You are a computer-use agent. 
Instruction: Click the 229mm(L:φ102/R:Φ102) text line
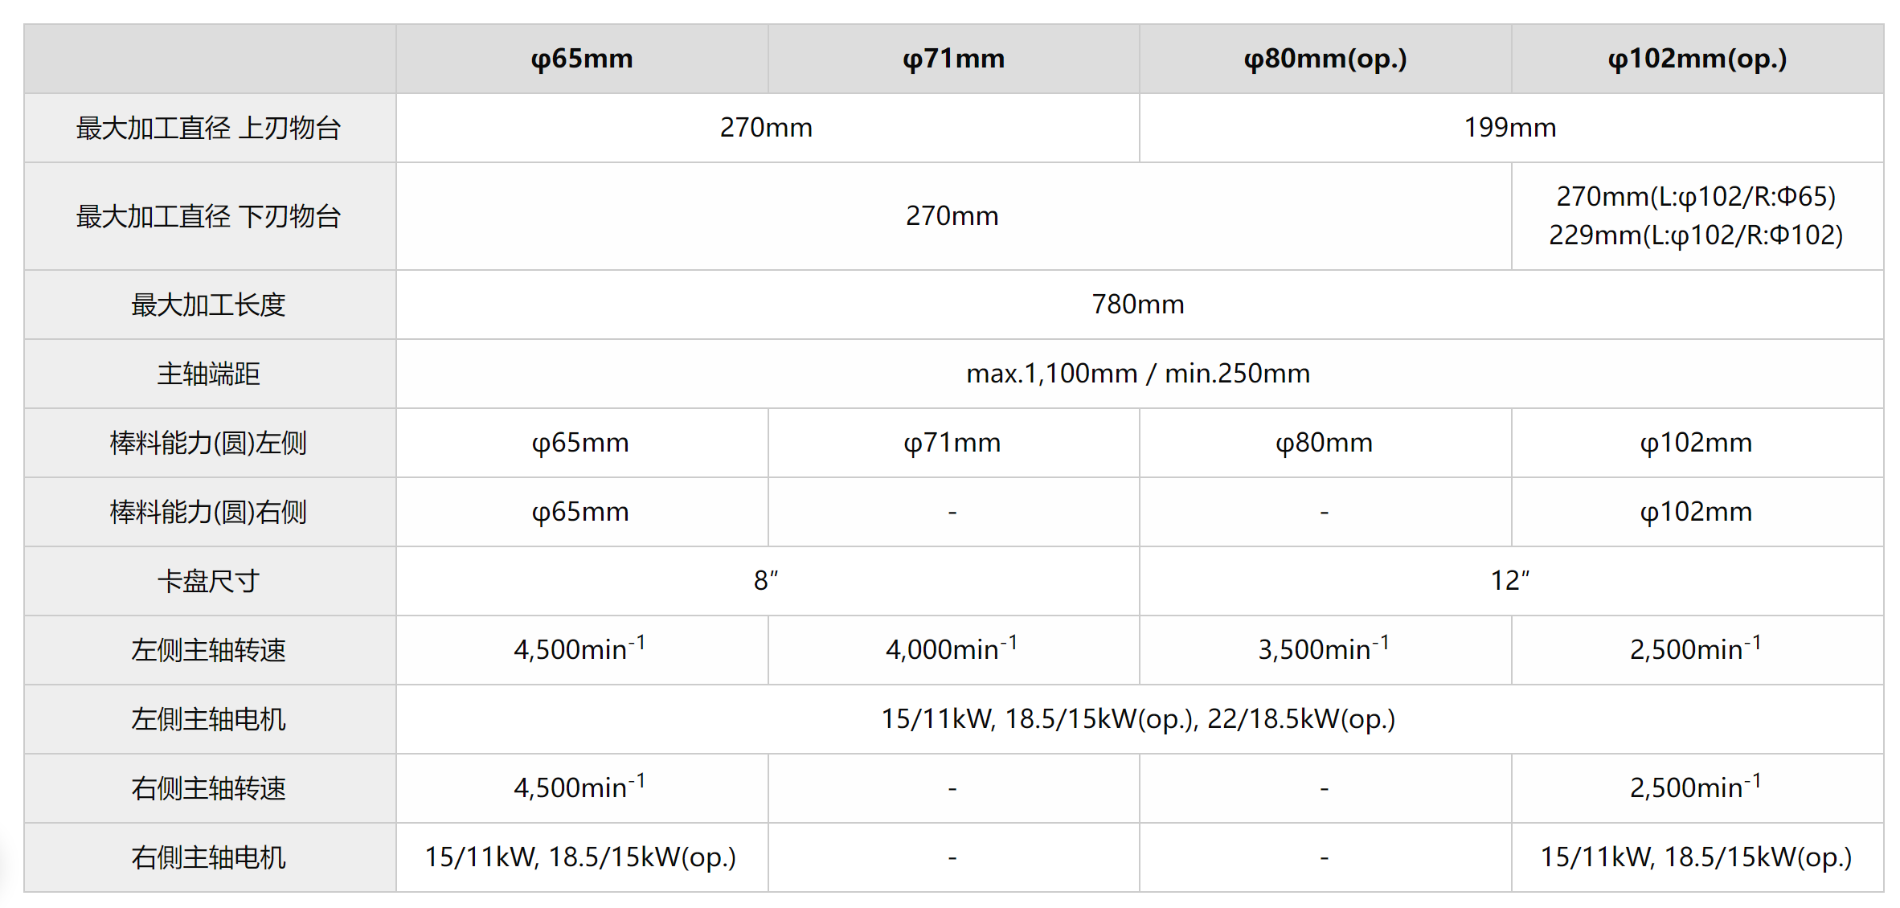1696,235
